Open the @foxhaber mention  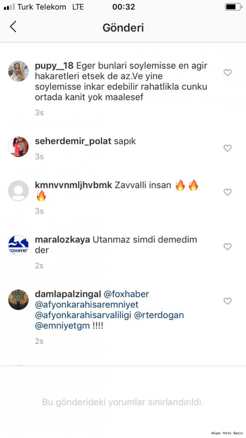click(x=126, y=294)
